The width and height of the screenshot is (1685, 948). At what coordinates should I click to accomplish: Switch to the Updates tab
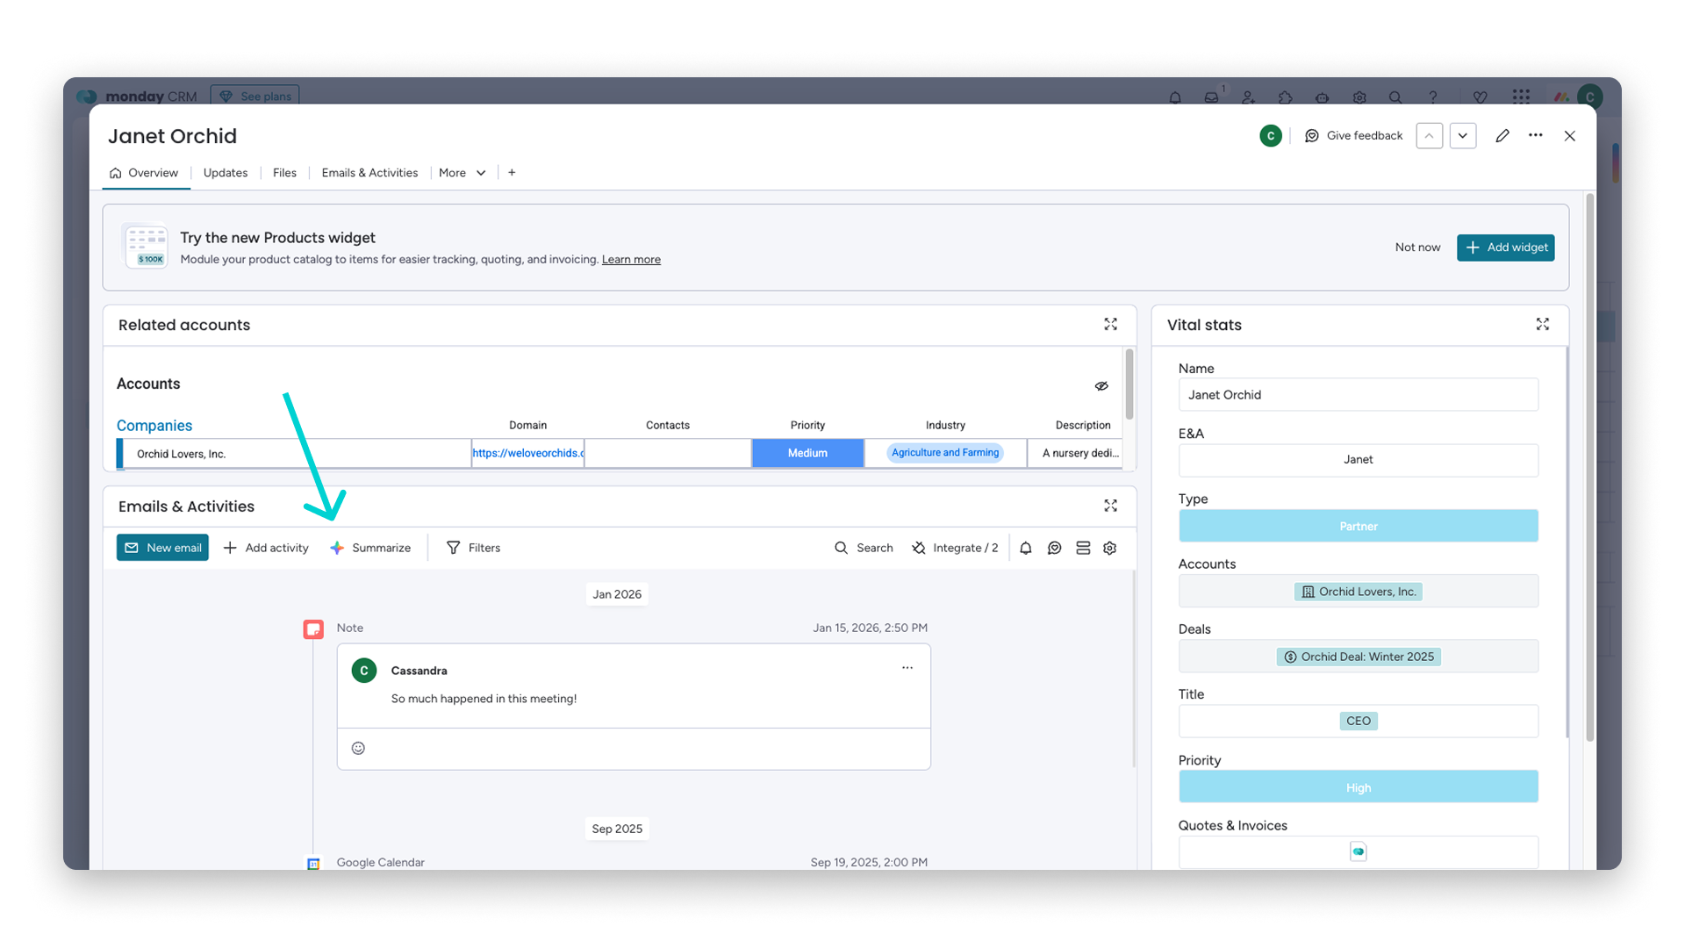point(226,173)
